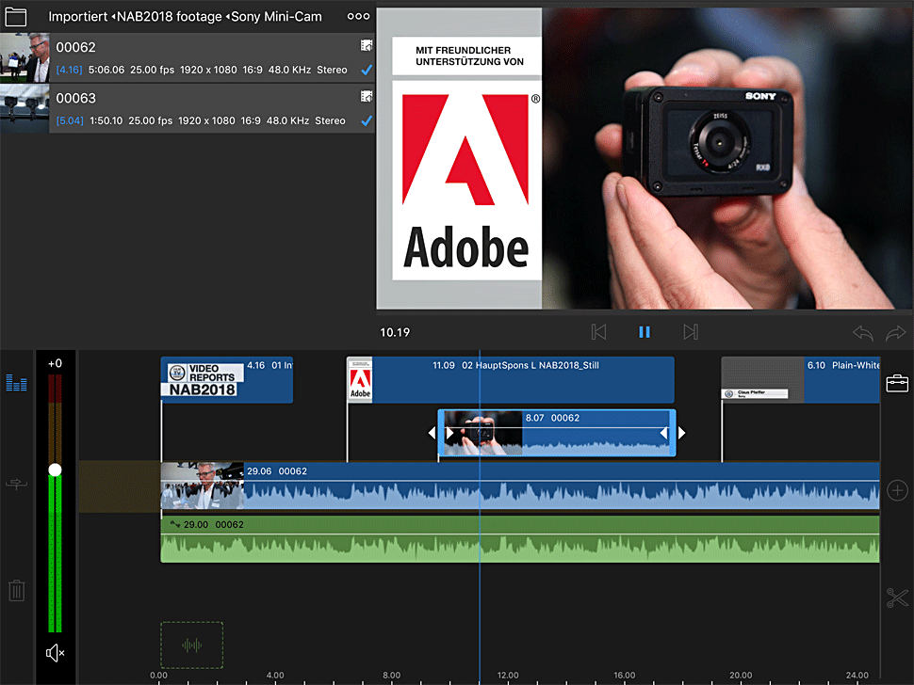Split clip with the scissors tool
914x685 pixels.
point(897,597)
